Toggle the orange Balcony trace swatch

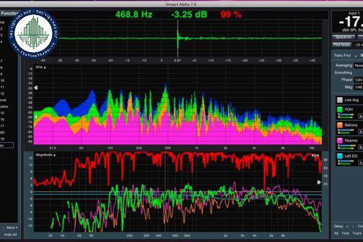point(339,125)
